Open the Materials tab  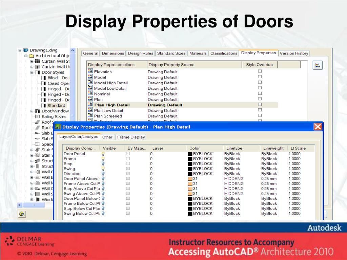pyautogui.click(x=198, y=53)
